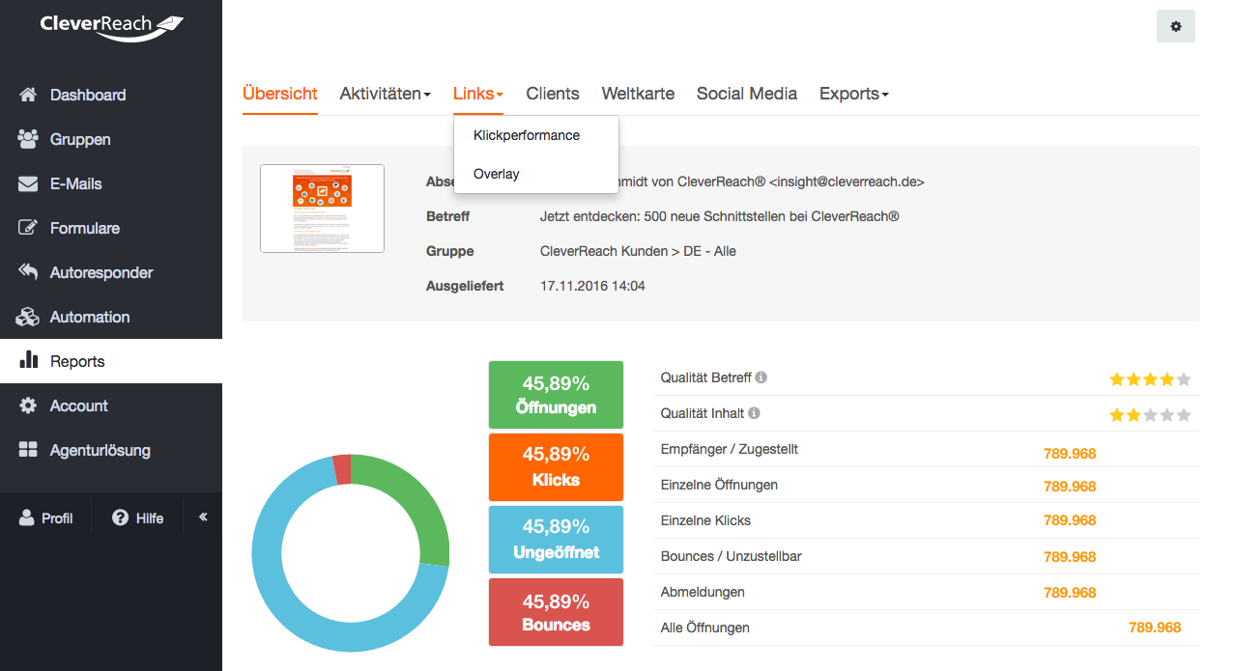The image size is (1234, 671).
Task: Click the Einzelne Klicks value
Action: [x=1070, y=520]
